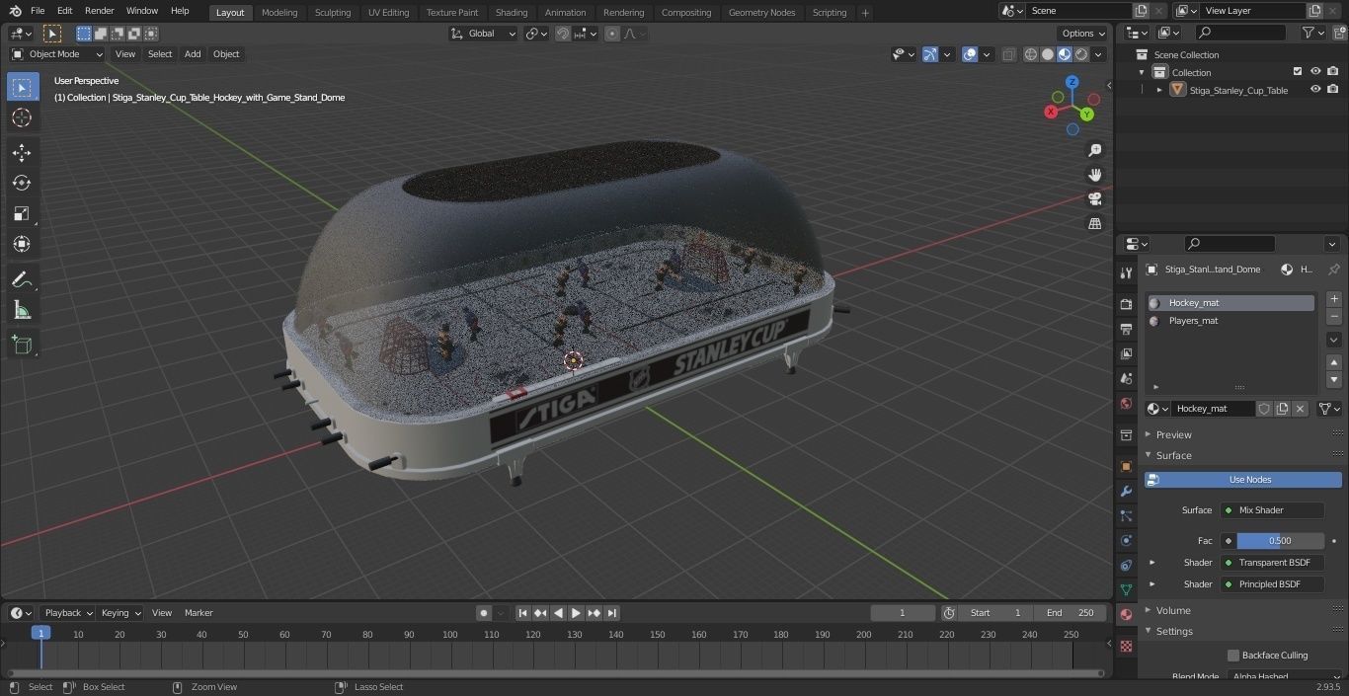Toggle Use Nodes button

point(1243,480)
